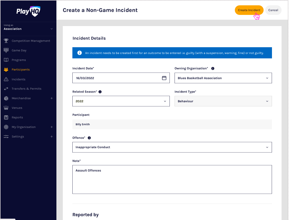This screenshot has width=289, height=220.
Task: Click the info icon beside Owning Organisation
Action: [213, 68]
